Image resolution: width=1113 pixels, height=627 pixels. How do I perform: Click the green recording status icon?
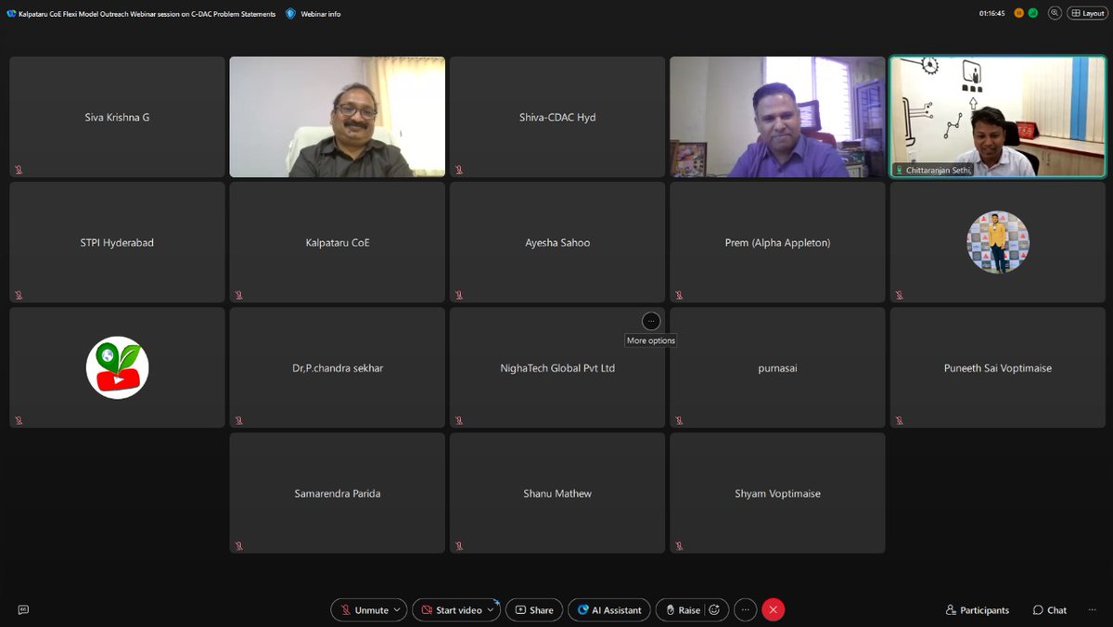click(x=1032, y=12)
